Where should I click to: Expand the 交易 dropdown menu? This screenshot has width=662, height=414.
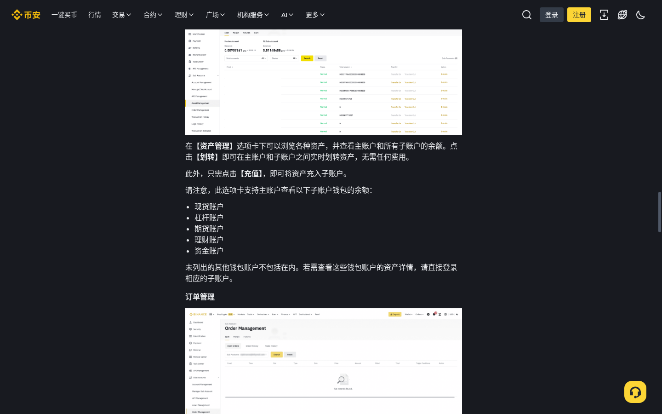[x=122, y=15]
